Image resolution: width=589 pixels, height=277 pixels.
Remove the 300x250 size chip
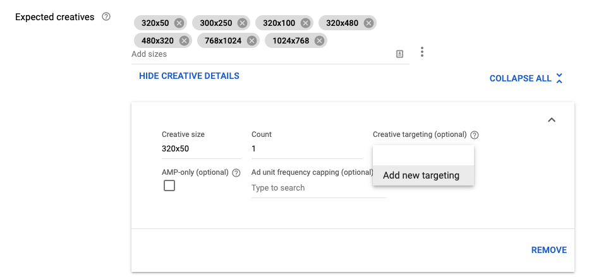(x=242, y=23)
